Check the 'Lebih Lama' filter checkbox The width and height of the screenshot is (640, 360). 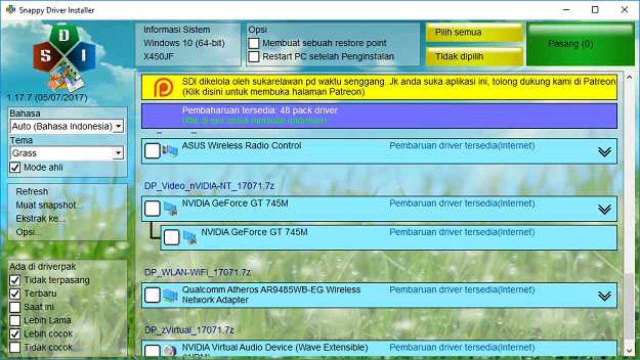[x=15, y=320]
